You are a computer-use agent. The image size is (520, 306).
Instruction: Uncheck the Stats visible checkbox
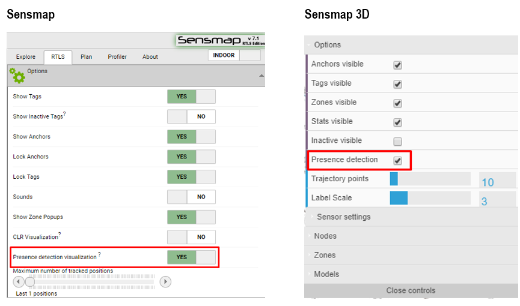coord(397,122)
